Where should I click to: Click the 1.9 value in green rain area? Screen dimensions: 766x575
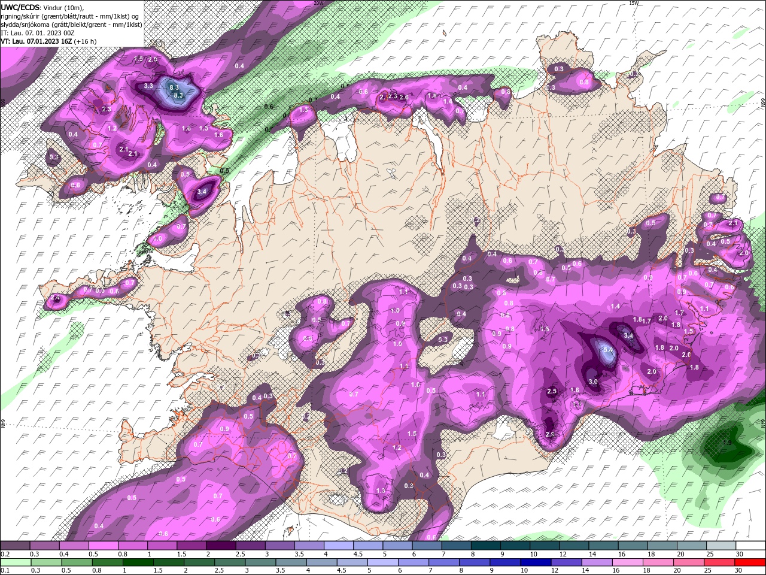(728, 443)
